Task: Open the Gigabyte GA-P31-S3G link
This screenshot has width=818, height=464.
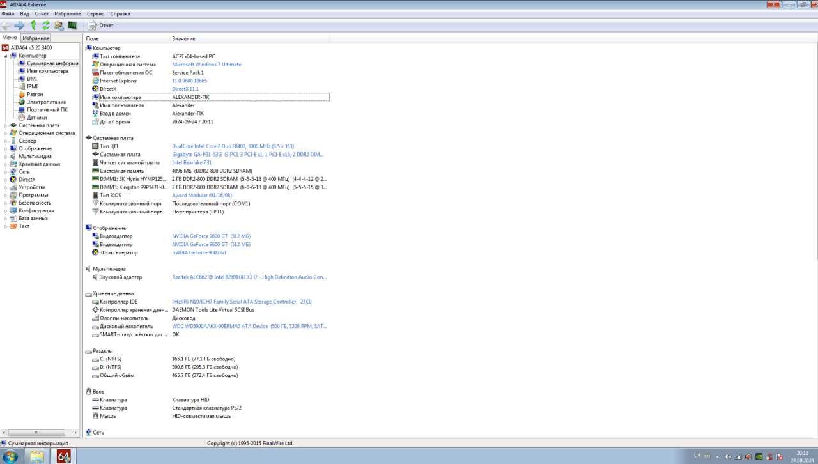Action: [x=248, y=155]
